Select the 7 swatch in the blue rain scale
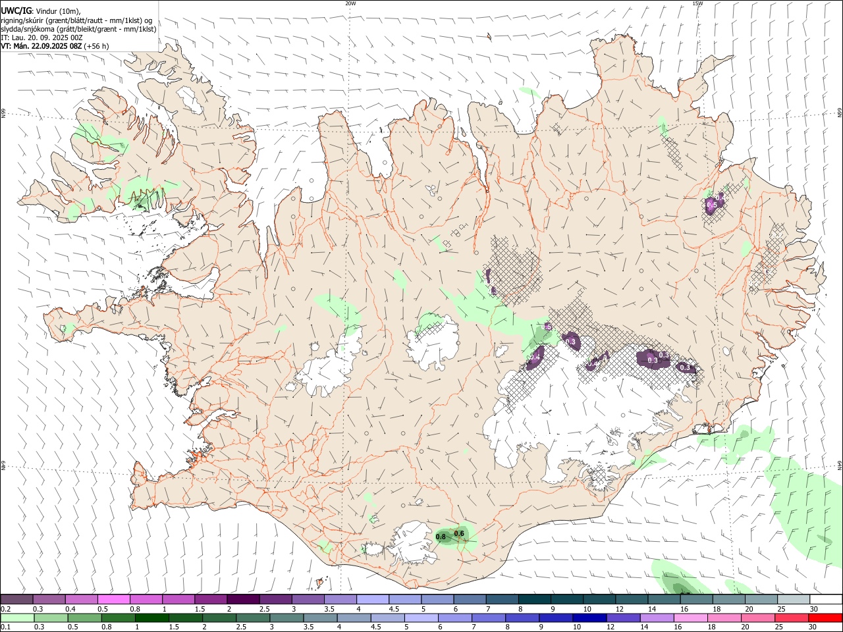This screenshot has height=632, width=843. [x=489, y=618]
